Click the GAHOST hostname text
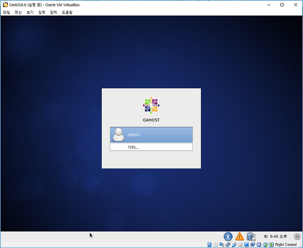 pyautogui.click(x=151, y=120)
